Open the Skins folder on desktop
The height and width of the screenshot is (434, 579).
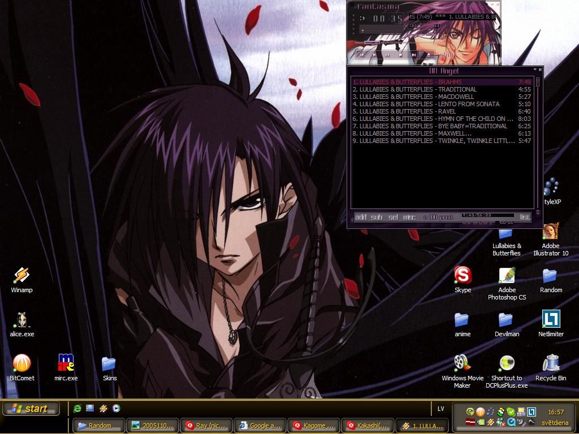pos(110,367)
